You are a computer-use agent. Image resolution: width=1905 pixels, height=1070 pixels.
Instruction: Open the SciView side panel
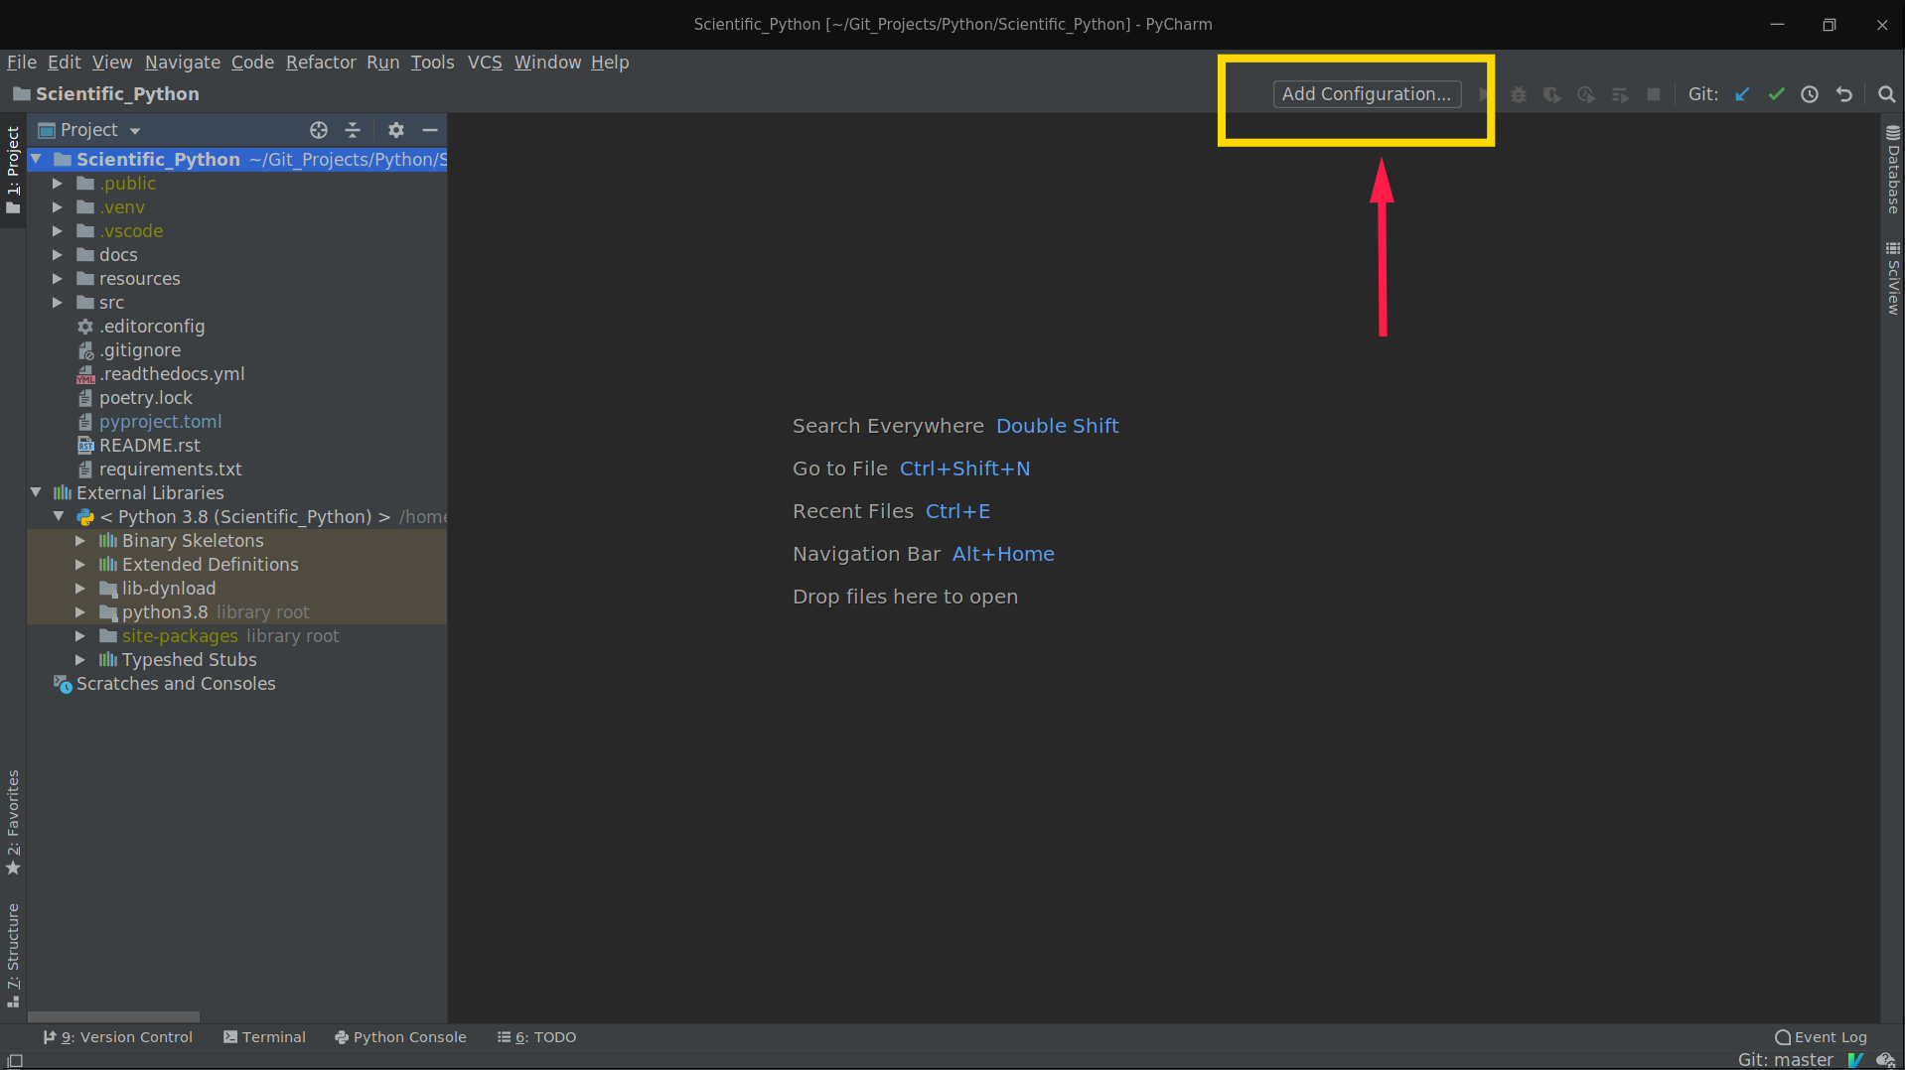pos(1893,279)
